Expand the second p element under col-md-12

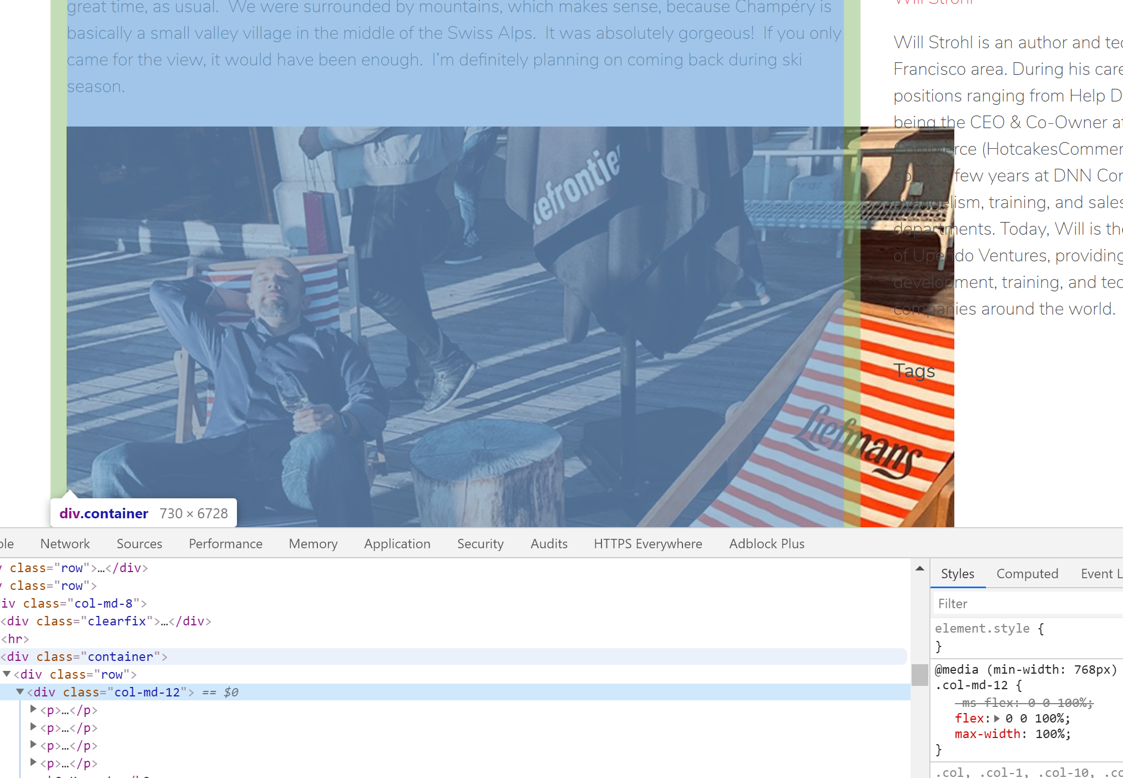(x=33, y=727)
